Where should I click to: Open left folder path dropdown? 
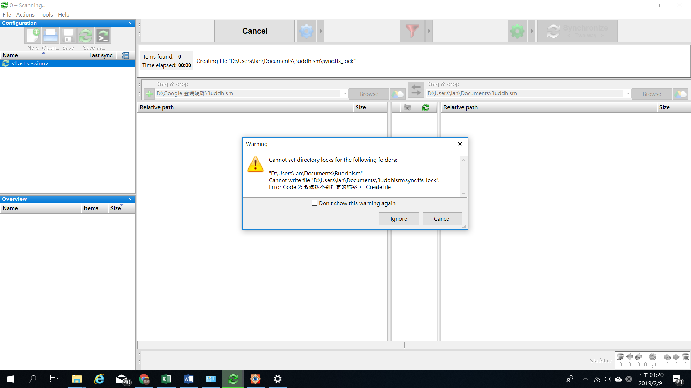pyautogui.click(x=344, y=93)
